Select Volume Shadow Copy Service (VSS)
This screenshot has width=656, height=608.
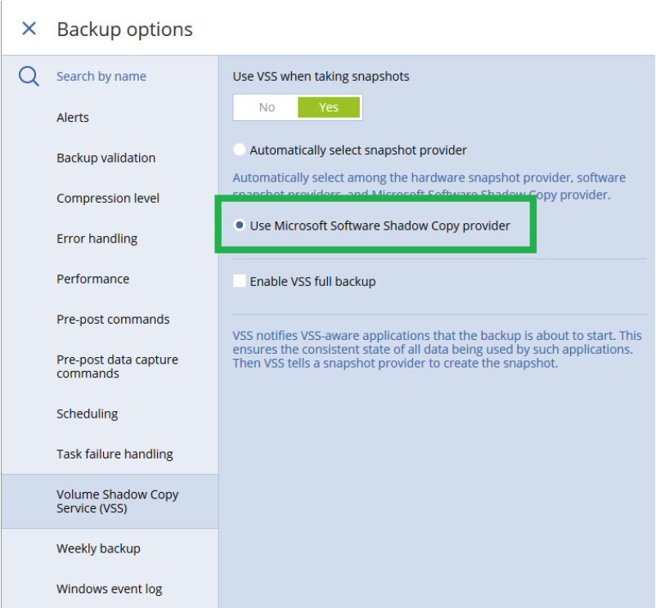click(117, 501)
